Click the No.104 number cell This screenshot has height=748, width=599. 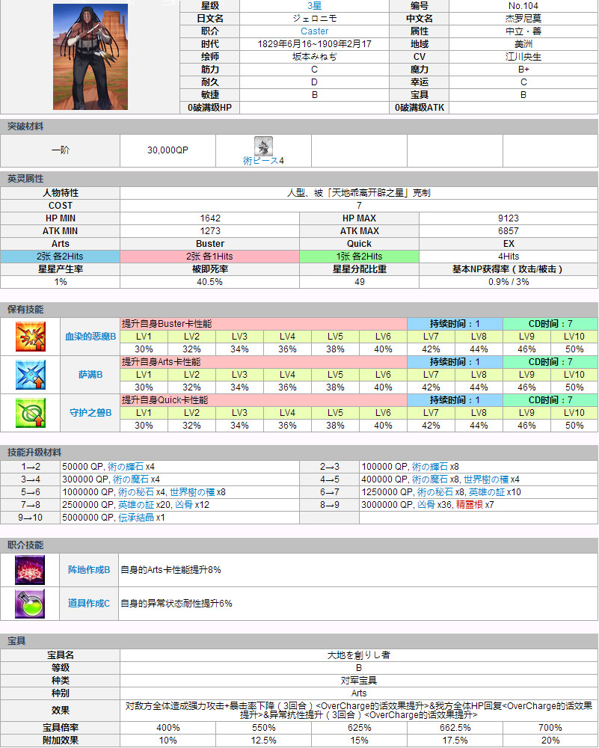click(523, 6)
